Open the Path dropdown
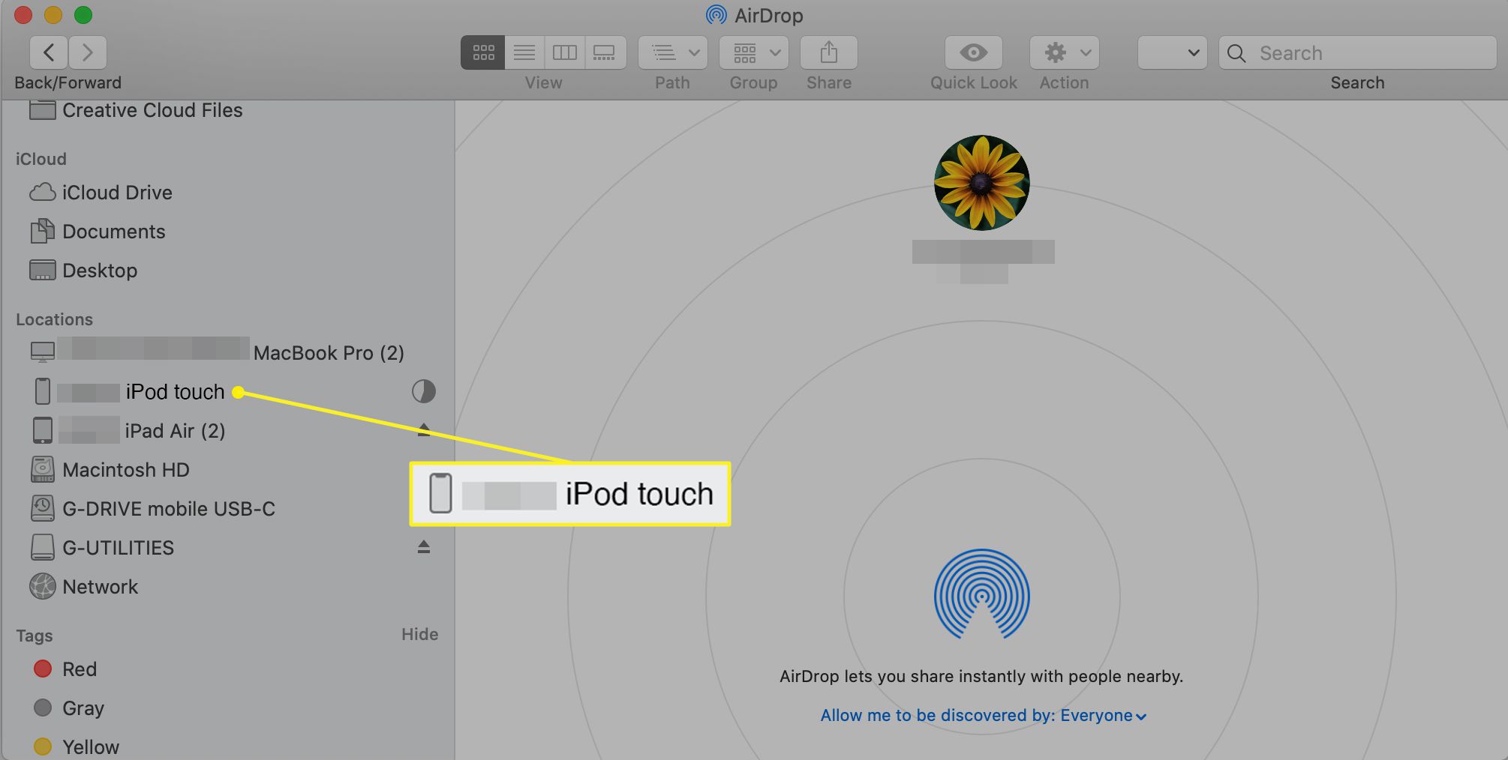The width and height of the screenshot is (1508, 760). (x=672, y=52)
